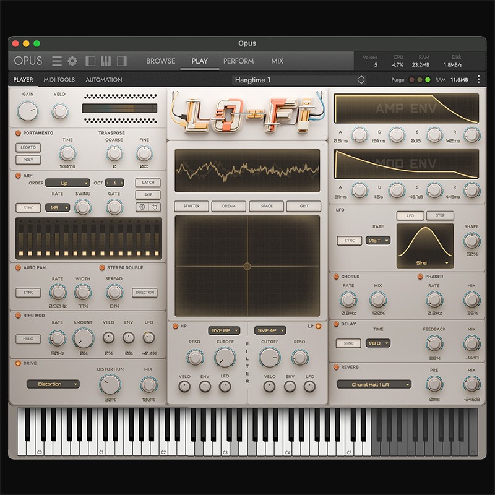Open the Choral Hall 1 LR reverb dropdown
Image resolution: width=495 pixels, height=495 pixels.
(374, 384)
